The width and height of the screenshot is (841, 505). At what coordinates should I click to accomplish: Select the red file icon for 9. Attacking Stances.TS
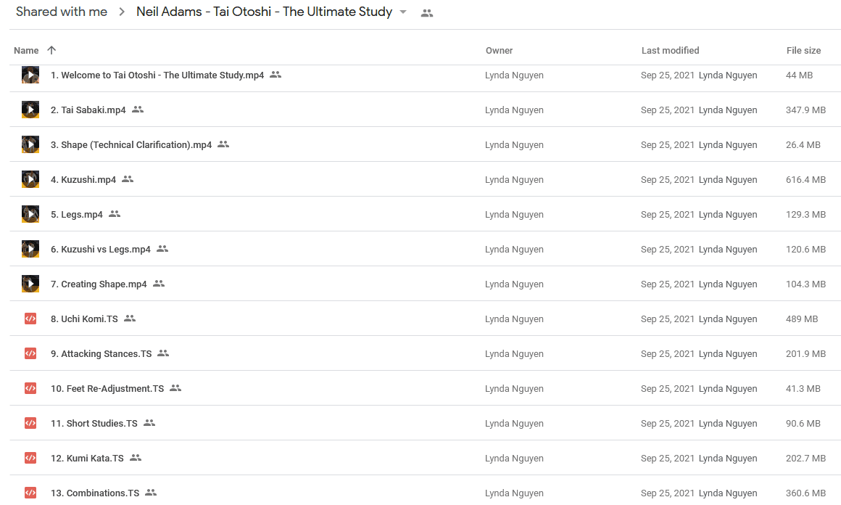pyautogui.click(x=30, y=353)
